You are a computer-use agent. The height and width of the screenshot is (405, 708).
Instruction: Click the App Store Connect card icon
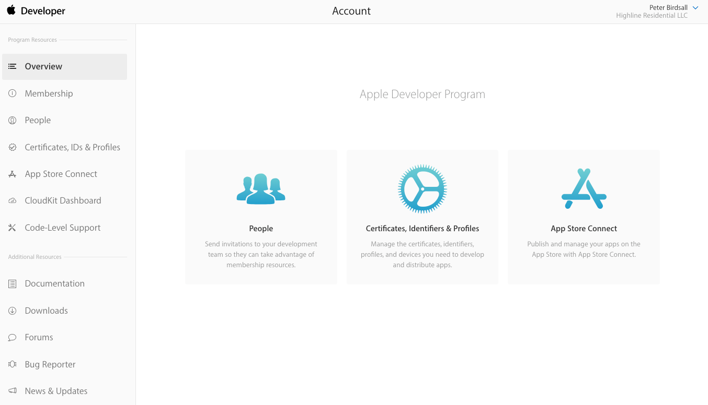584,188
